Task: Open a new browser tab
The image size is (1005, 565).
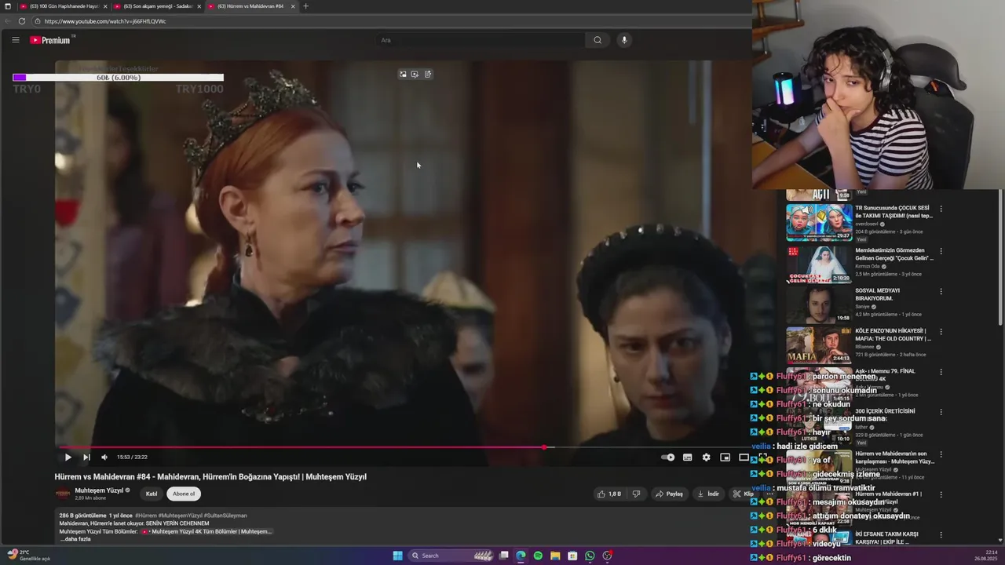Action: (x=305, y=6)
